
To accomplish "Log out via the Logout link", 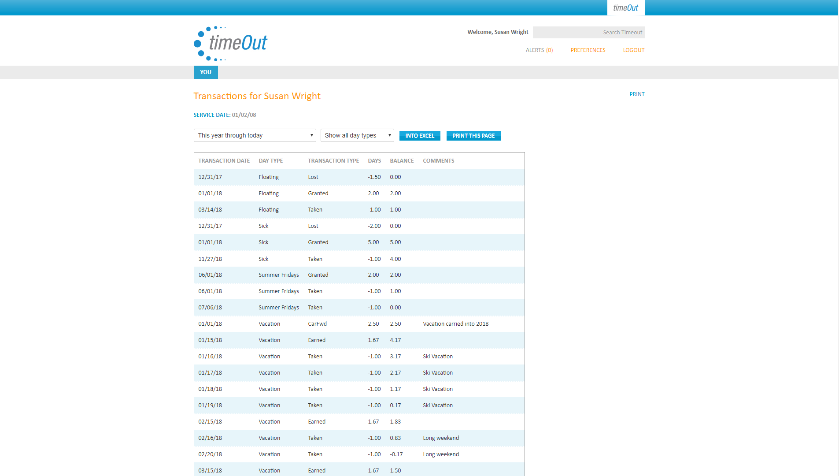I will [x=634, y=50].
